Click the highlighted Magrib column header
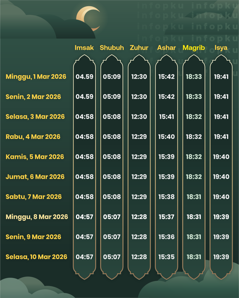 coord(194,48)
